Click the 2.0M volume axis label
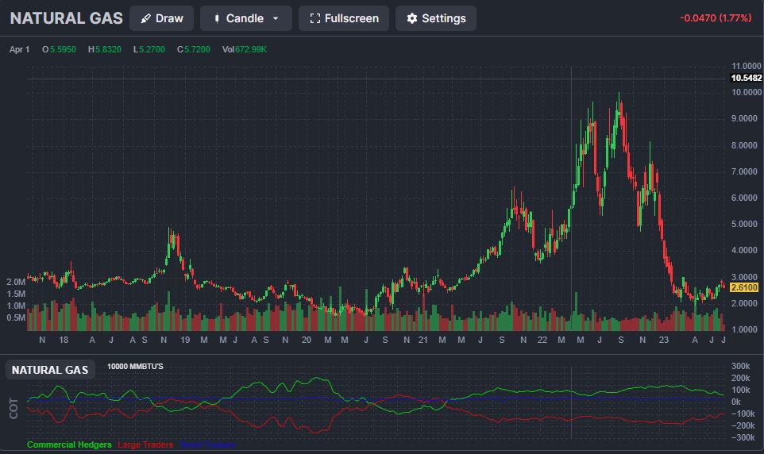Image resolution: width=764 pixels, height=454 pixels. 16,282
